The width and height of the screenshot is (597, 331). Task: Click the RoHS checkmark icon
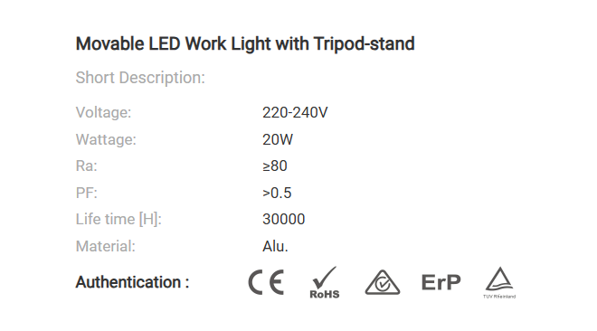tap(325, 282)
